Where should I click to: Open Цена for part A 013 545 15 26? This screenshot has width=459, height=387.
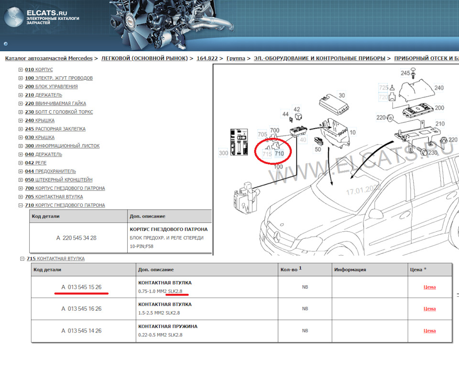pyautogui.click(x=430, y=287)
